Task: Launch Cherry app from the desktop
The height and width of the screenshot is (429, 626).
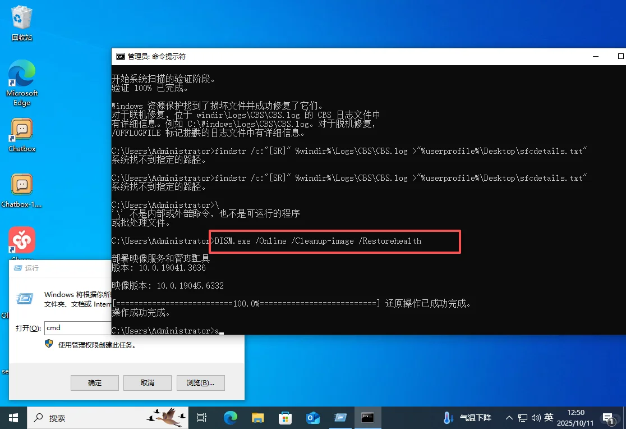Action: pos(22,240)
